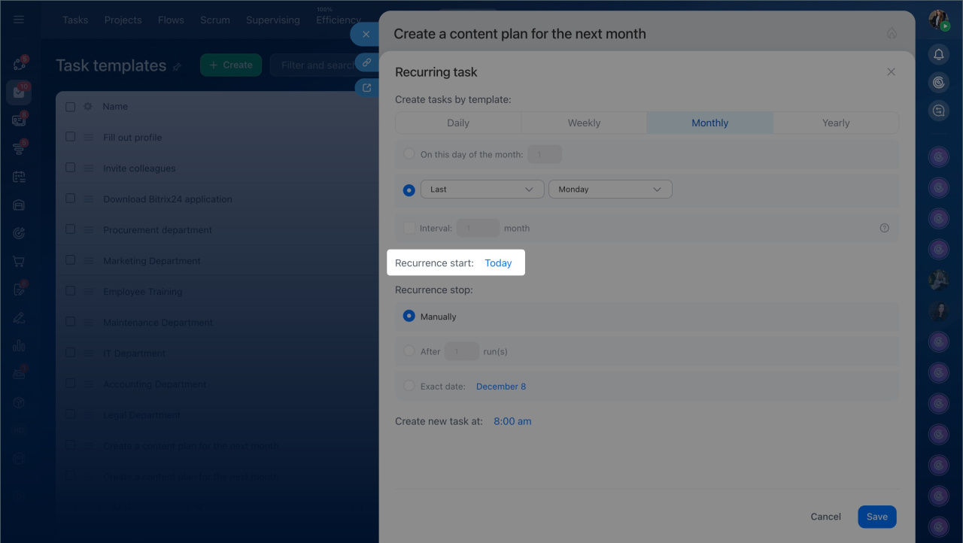Select the Yearly recurrence tab

pos(835,123)
